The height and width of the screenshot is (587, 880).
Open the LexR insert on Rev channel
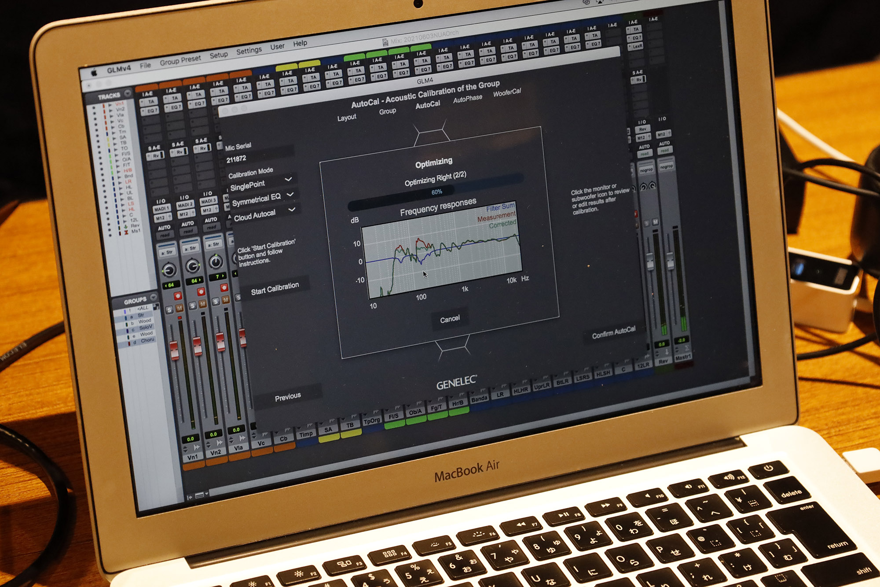point(636,46)
